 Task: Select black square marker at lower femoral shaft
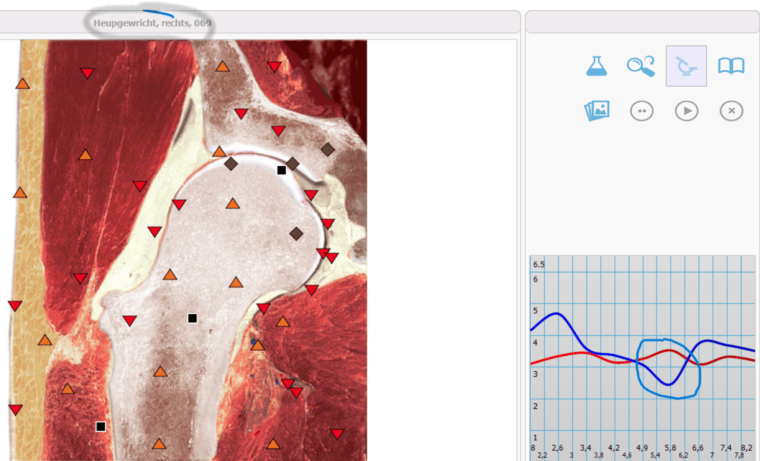(101, 427)
